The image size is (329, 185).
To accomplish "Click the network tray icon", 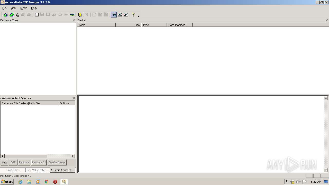I will [292, 182].
